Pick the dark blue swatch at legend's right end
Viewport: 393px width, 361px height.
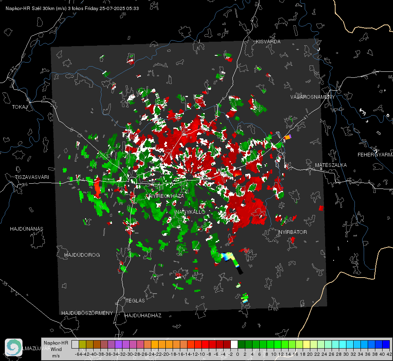[x=386, y=345]
